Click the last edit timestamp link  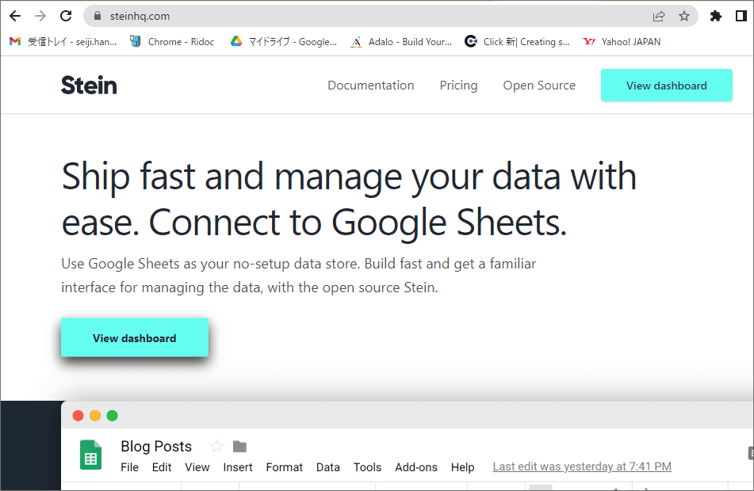tap(581, 466)
